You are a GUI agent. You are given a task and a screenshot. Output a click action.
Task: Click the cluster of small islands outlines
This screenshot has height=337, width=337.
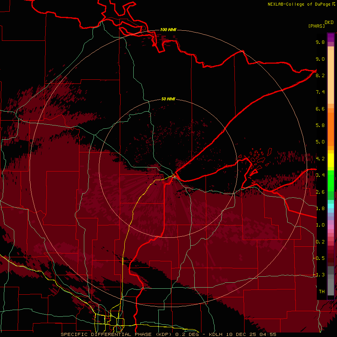(x=256, y=161)
